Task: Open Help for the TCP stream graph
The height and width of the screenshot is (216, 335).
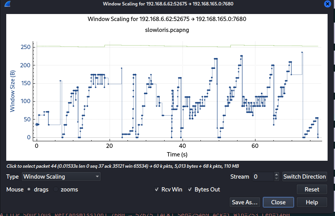Action: (x=312, y=202)
